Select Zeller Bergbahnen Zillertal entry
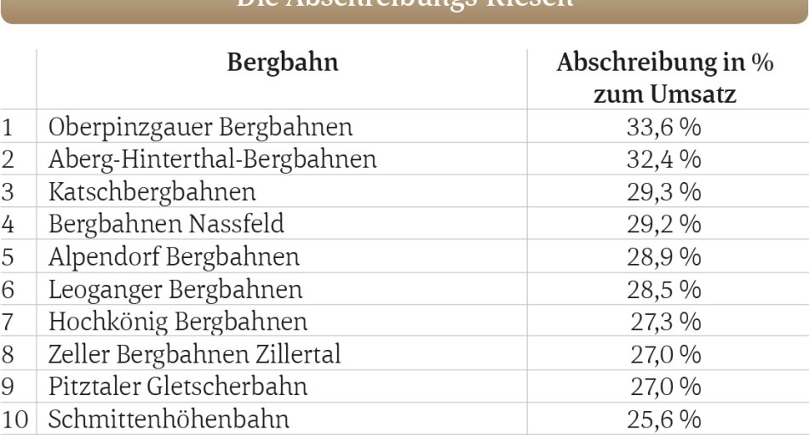The image size is (809, 435). 194,354
